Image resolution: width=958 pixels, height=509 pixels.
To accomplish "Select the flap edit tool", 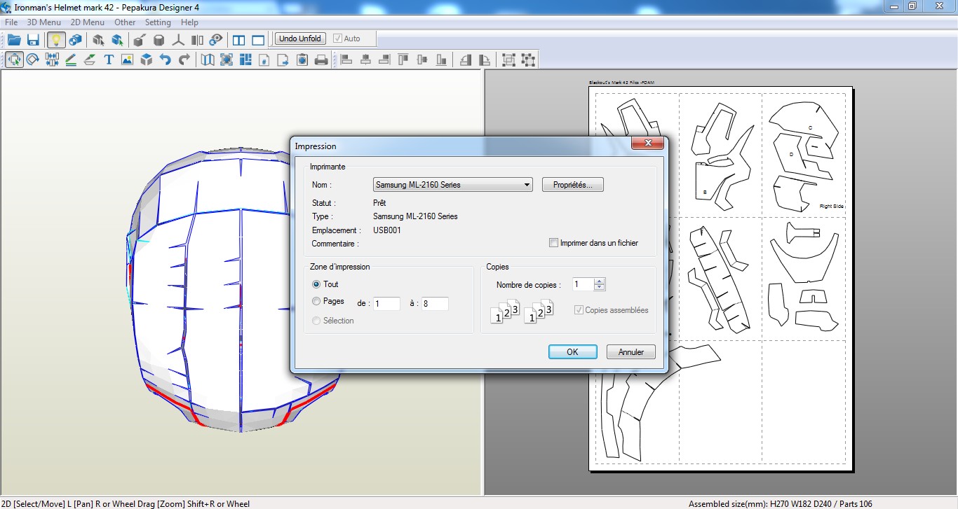I will point(90,60).
